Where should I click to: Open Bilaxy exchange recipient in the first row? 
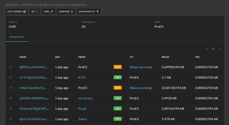point(141,67)
